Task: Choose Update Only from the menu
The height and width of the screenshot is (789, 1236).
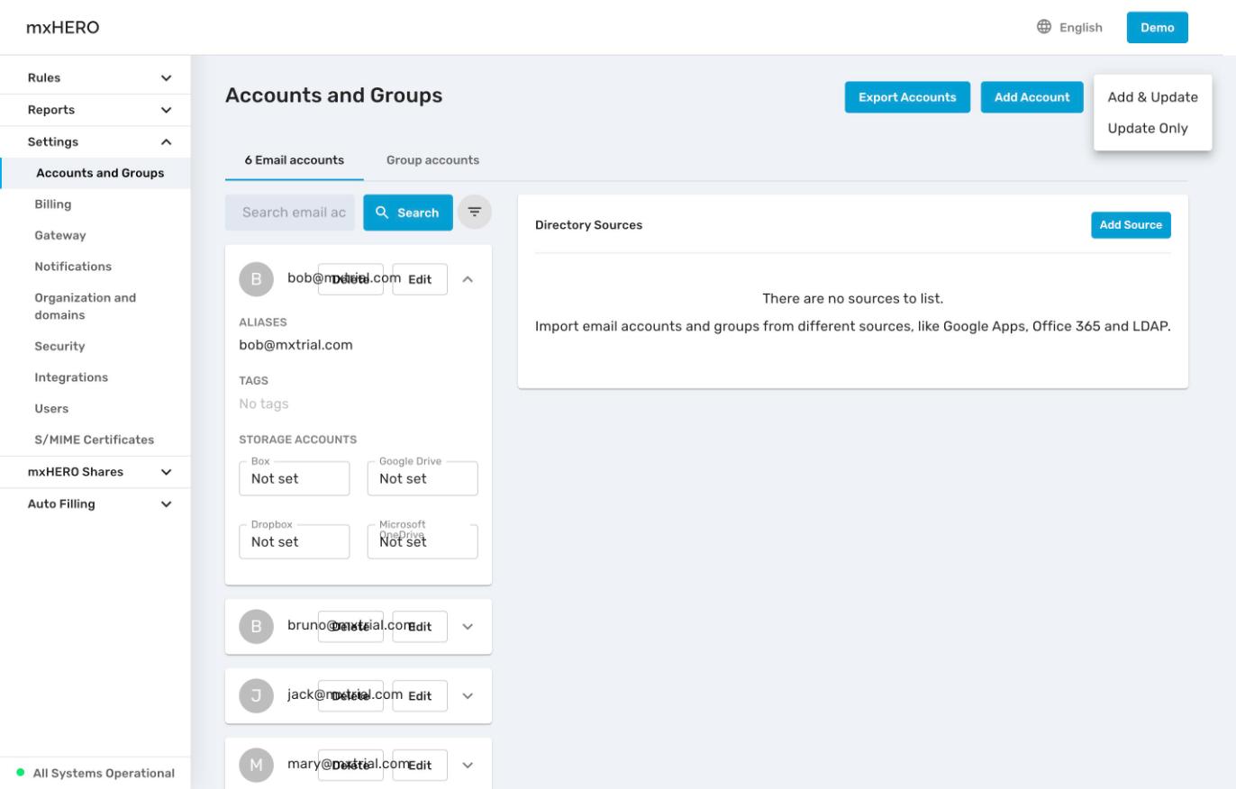Action: click(1152, 128)
